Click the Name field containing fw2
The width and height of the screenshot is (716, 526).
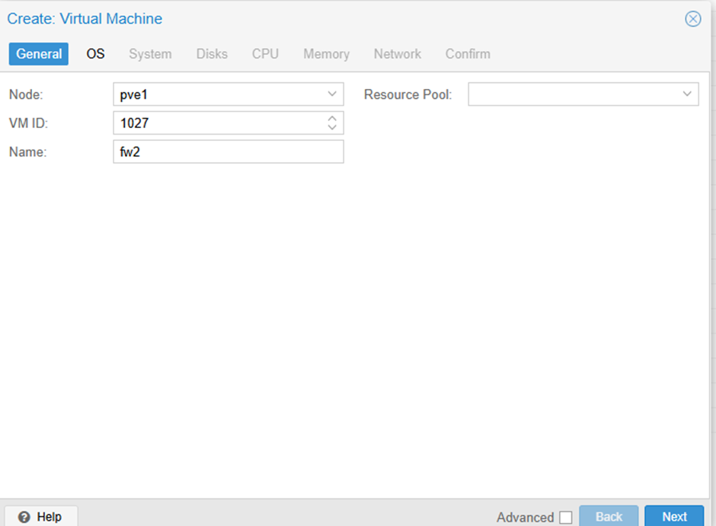(228, 151)
